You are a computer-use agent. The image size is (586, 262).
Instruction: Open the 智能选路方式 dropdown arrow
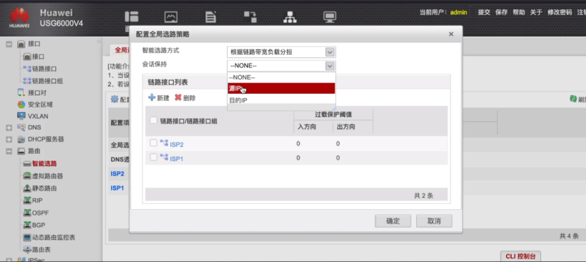coord(330,52)
